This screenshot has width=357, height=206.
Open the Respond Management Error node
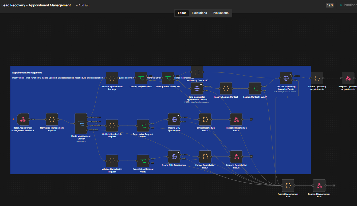tap(319, 186)
